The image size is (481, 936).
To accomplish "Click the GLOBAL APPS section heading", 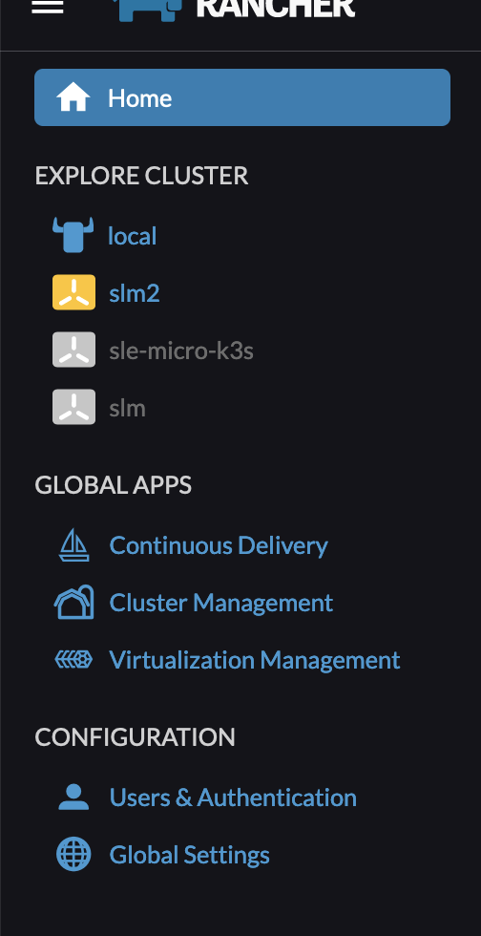I will [114, 485].
